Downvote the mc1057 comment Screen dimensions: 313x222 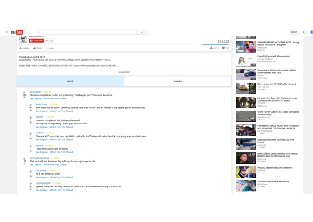[x=31, y=138]
